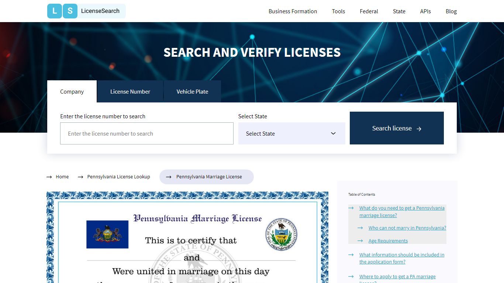504x283 pixels.
Task: Open the Tools menu
Action: [x=338, y=11]
